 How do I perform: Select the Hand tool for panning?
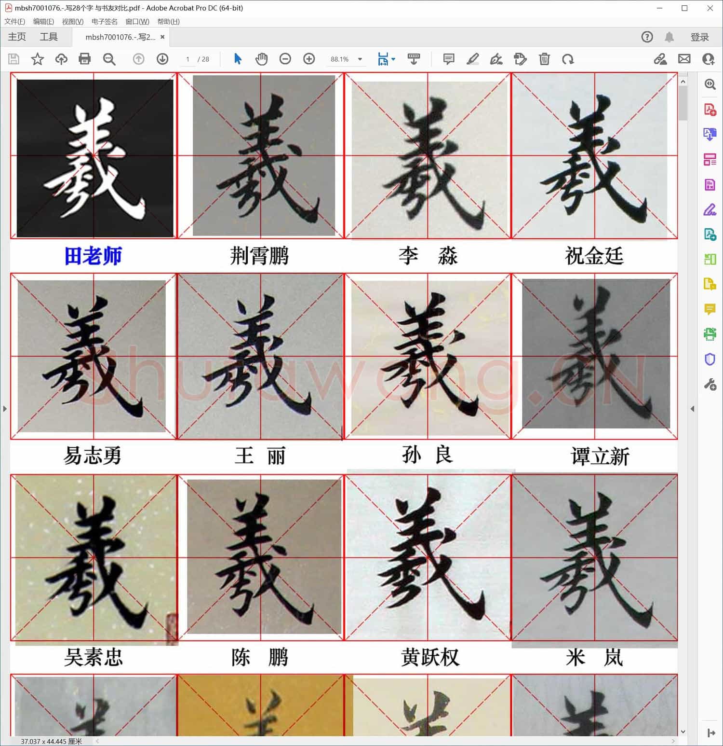coord(261,59)
